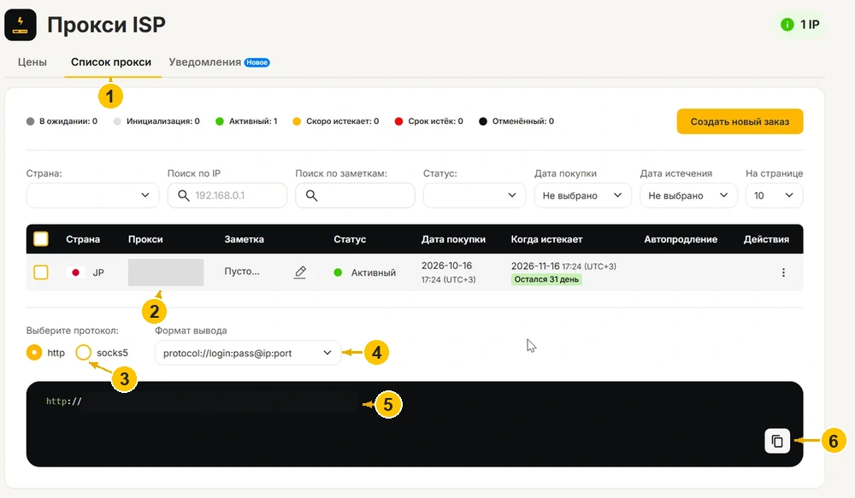This screenshot has height=498, width=855.
Task: Open the Дата покупки dropdown
Action: (583, 196)
